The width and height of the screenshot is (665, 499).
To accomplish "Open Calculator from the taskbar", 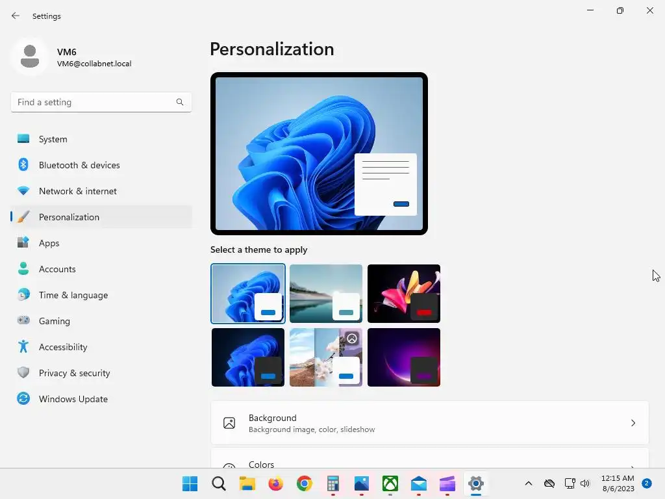I will (333, 483).
